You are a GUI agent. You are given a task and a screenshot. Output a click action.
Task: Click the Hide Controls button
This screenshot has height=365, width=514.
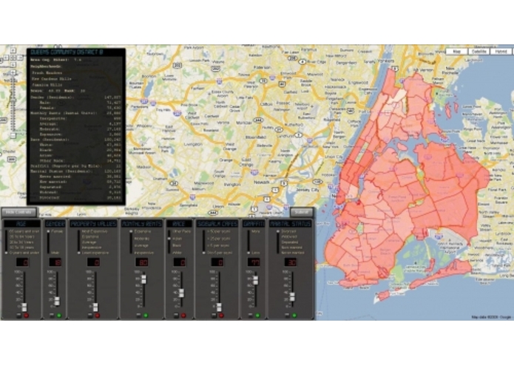coord(19,212)
